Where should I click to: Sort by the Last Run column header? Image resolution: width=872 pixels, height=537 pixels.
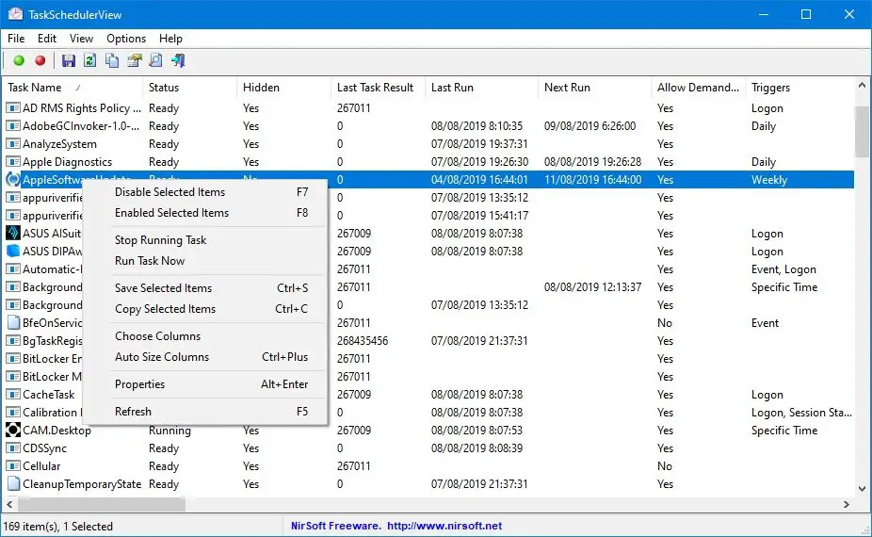452,88
